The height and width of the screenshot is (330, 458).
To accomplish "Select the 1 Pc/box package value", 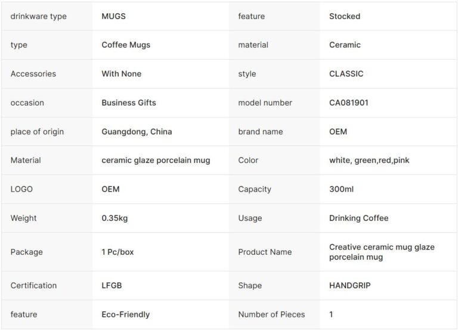I will tap(117, 252).
